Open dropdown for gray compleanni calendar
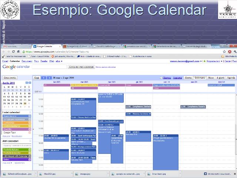Screen dimensions: 237x178 30,119
